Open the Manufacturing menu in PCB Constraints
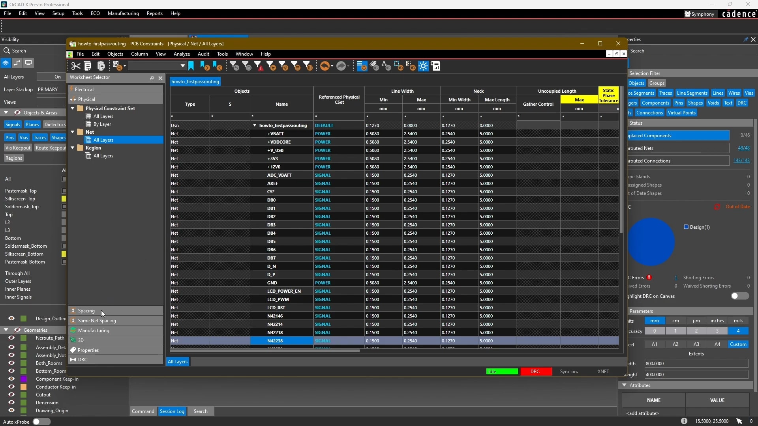This screenshot has width=758, height=426. click(x=94, y=330)
